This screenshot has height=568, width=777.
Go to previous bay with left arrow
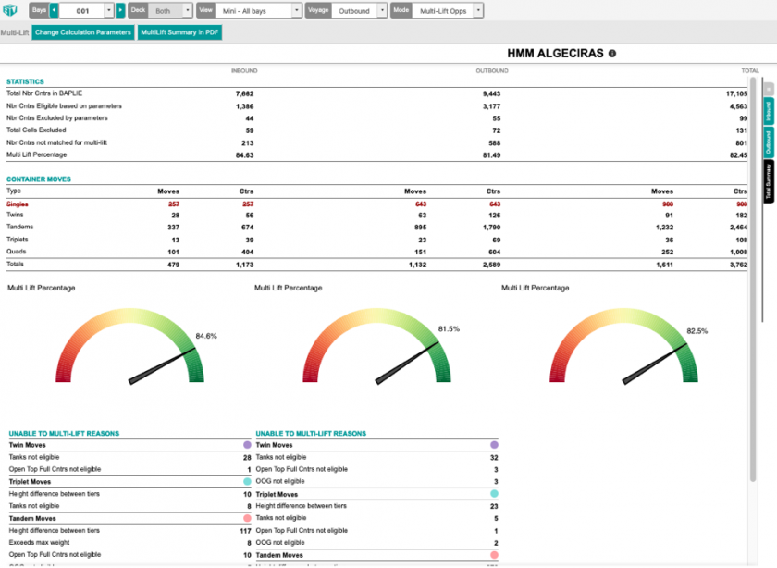coord(54,11)
